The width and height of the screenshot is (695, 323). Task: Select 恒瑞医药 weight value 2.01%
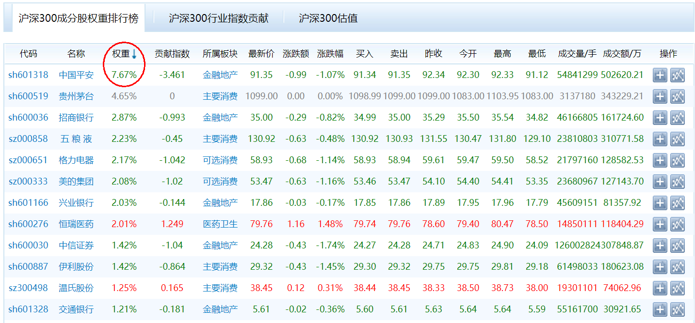coord(124,224)
